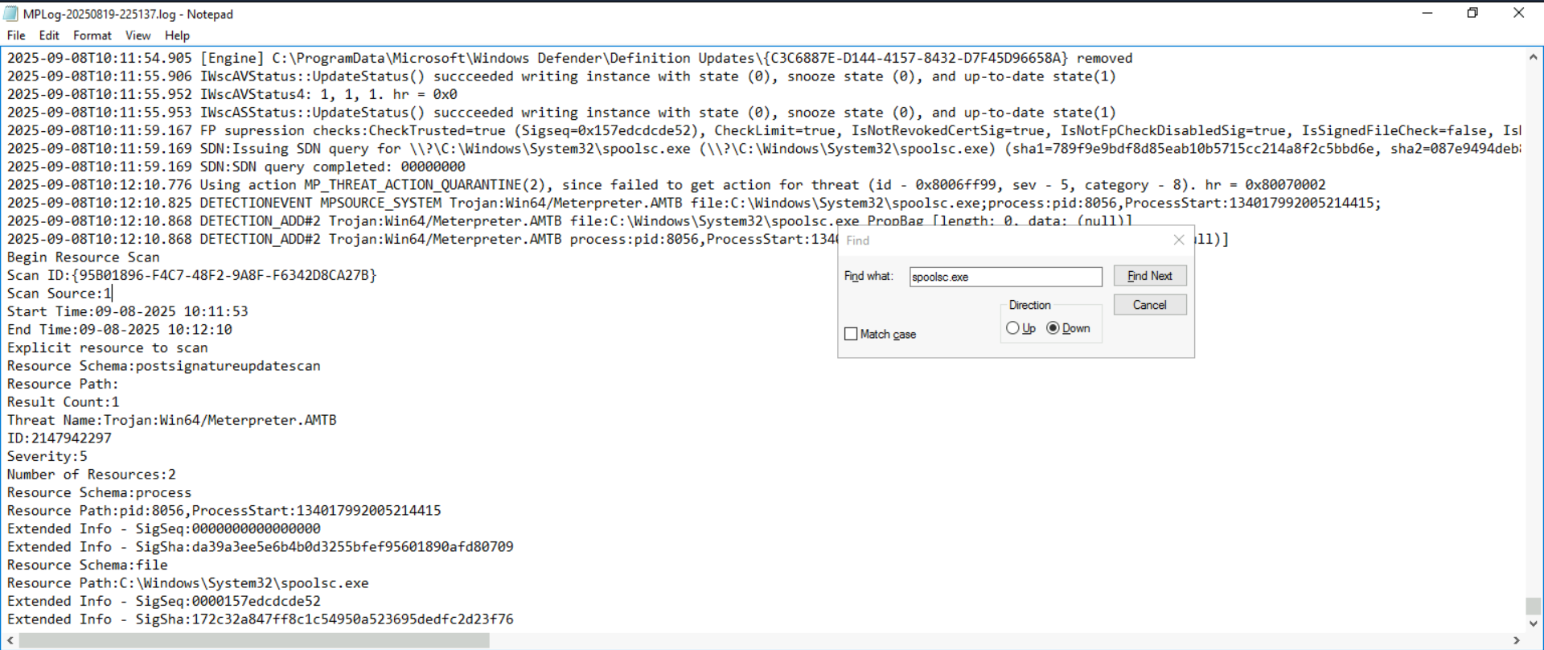Viewport: 1544px width, 650px height.
Task: Click the IWscAVStatus::UpdateStatus() line
Action: coord(562,76)
